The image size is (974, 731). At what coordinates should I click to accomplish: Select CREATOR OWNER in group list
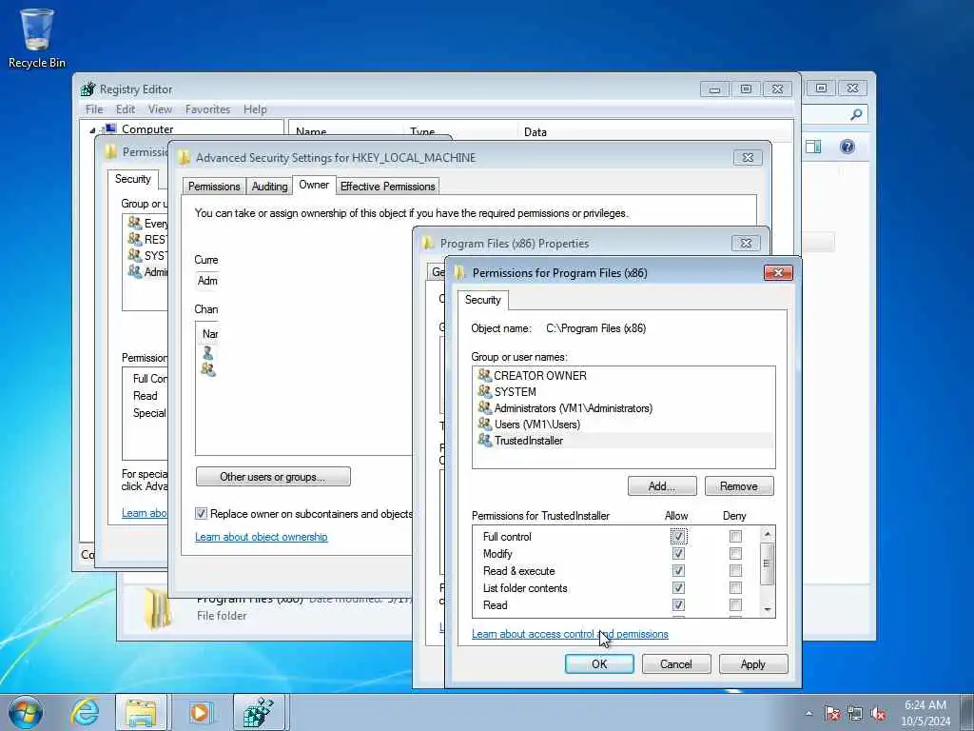[x=624, y=375]
